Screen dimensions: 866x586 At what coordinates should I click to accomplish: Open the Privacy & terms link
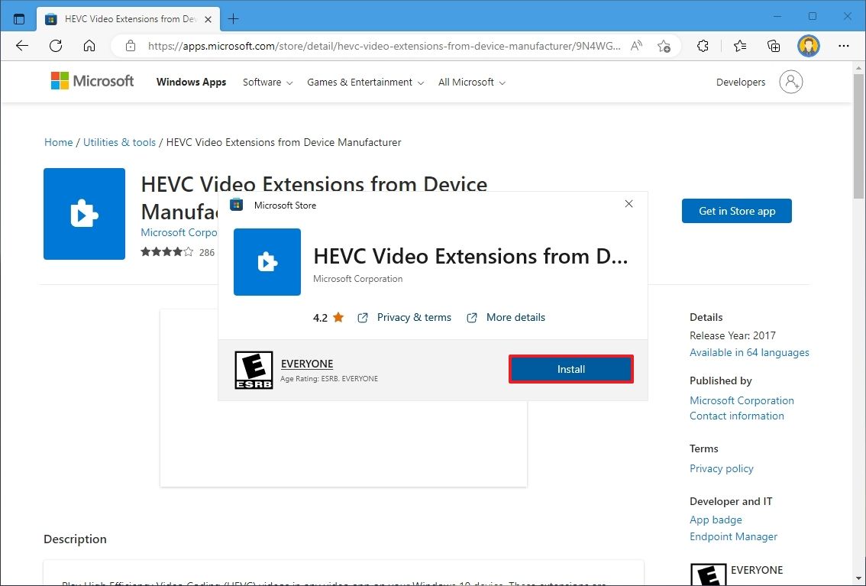[x=414, y=317]
